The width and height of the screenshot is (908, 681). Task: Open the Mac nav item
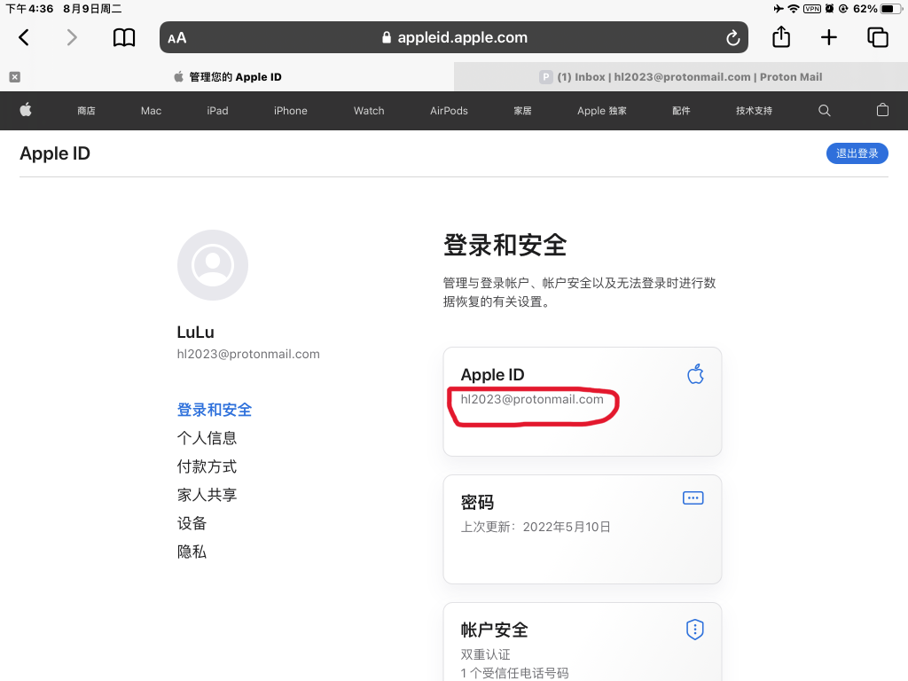click(x=151, y=111)
